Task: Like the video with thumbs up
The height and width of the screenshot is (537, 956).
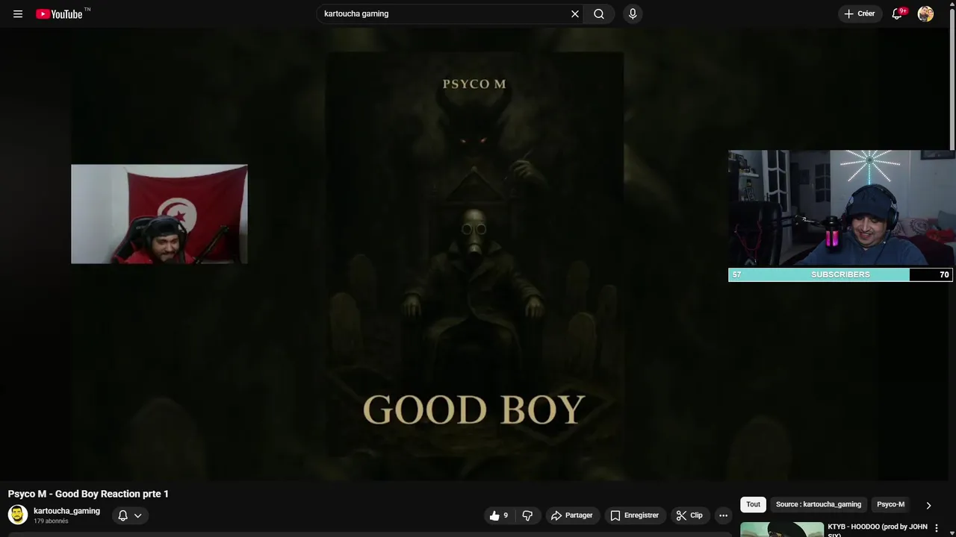Action: point(499,515)
